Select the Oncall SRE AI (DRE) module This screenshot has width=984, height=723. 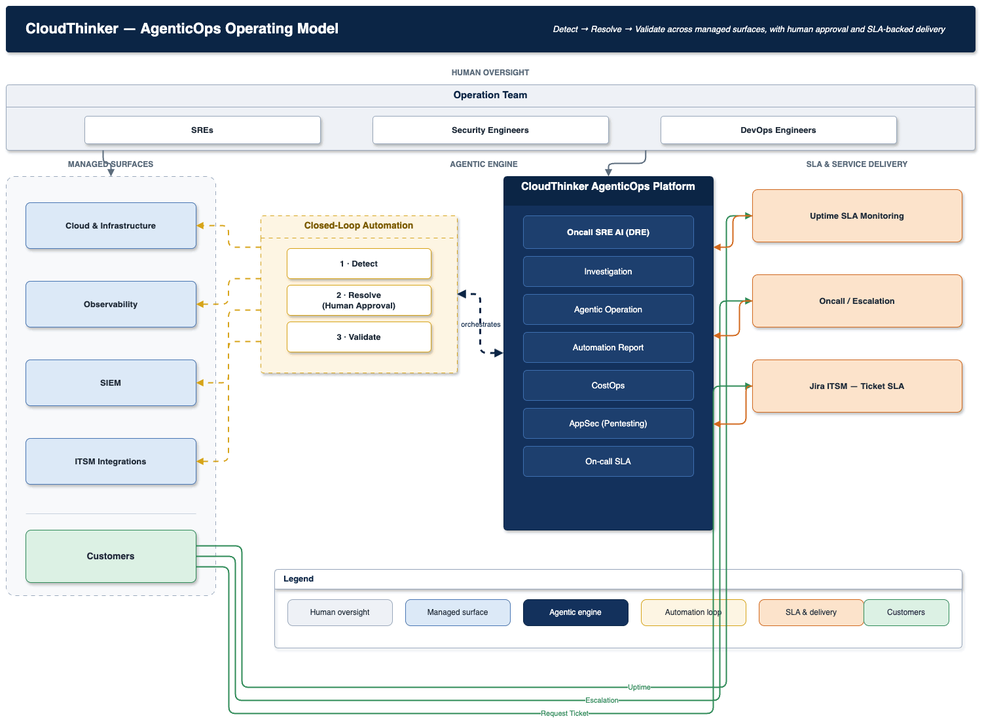coord(608,232)
